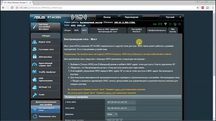
Task: Switch to the Профессионально tab
Action: click(x=157, y=30)
